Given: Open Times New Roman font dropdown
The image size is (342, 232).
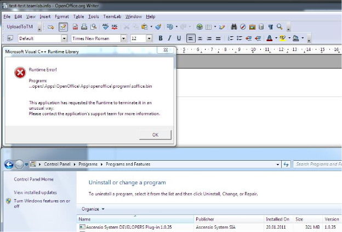Looking at the screenshot, I should (124, 38).
